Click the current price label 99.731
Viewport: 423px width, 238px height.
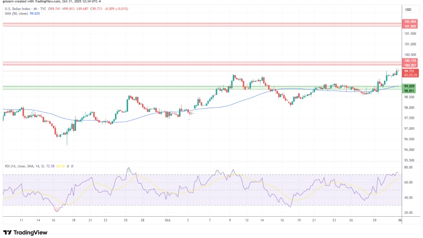click(x=410, y=71)
